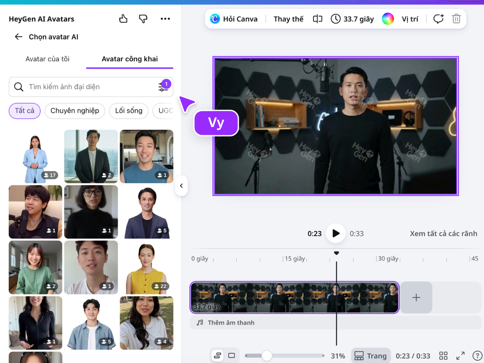Pick the woman in blue blazer avatar with 17
Image resolution: width=484 pixels, height=363 pixels.
point(35,157)
